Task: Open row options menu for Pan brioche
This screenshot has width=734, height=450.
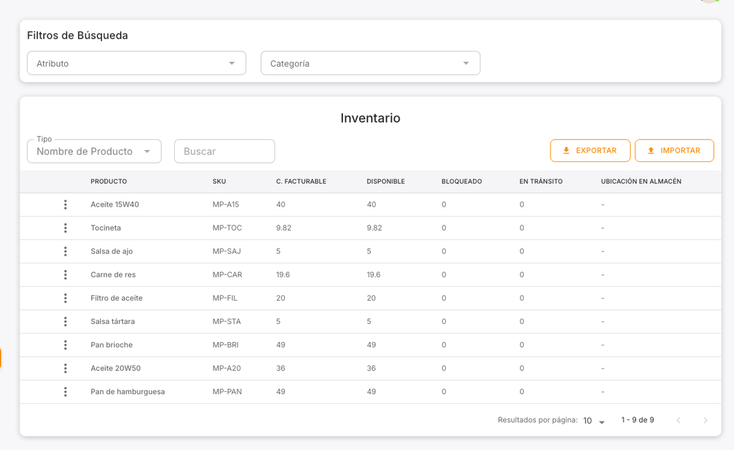Action: [65, 345]
